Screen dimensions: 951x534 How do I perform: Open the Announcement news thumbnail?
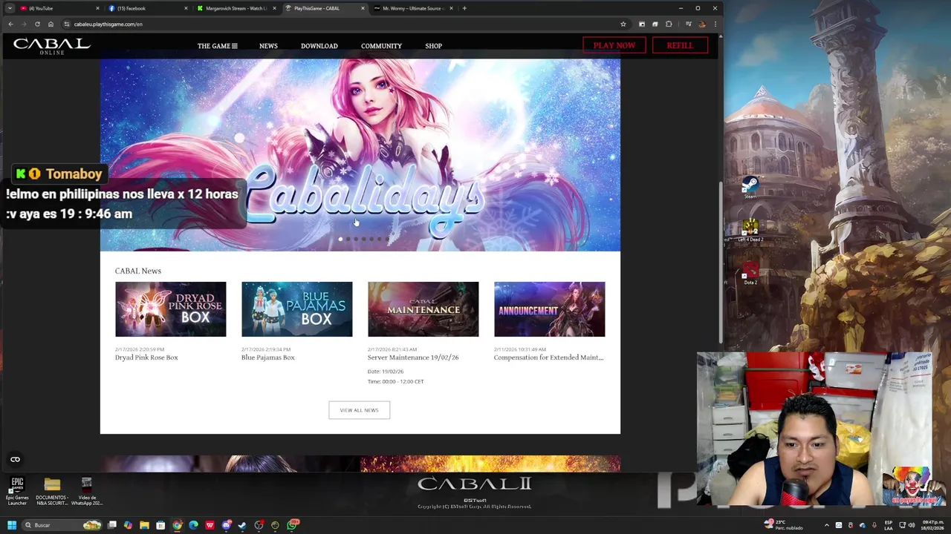click(549, 309)
